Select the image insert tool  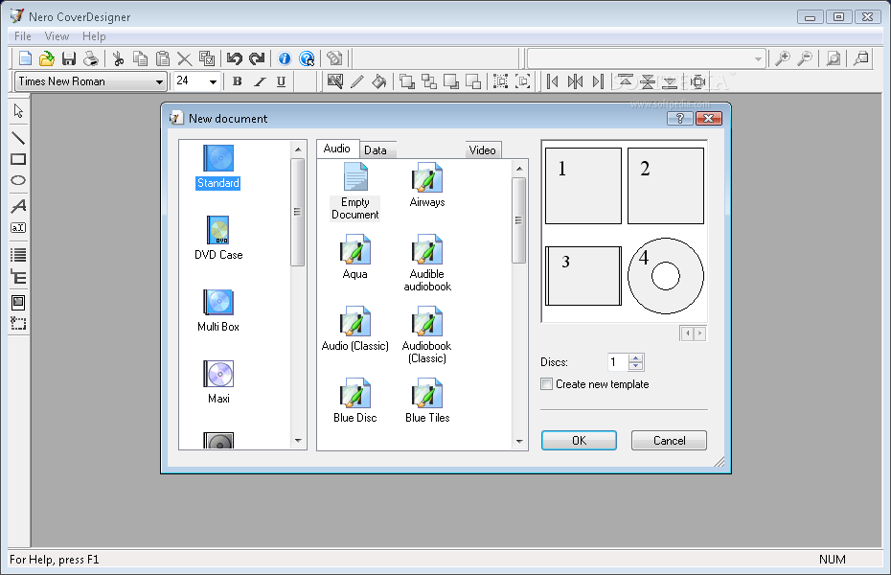pyautogui.click(x=18, y=302)
